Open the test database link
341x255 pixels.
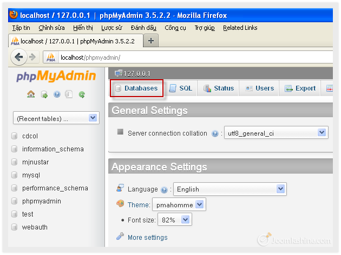tap(28, 214)
